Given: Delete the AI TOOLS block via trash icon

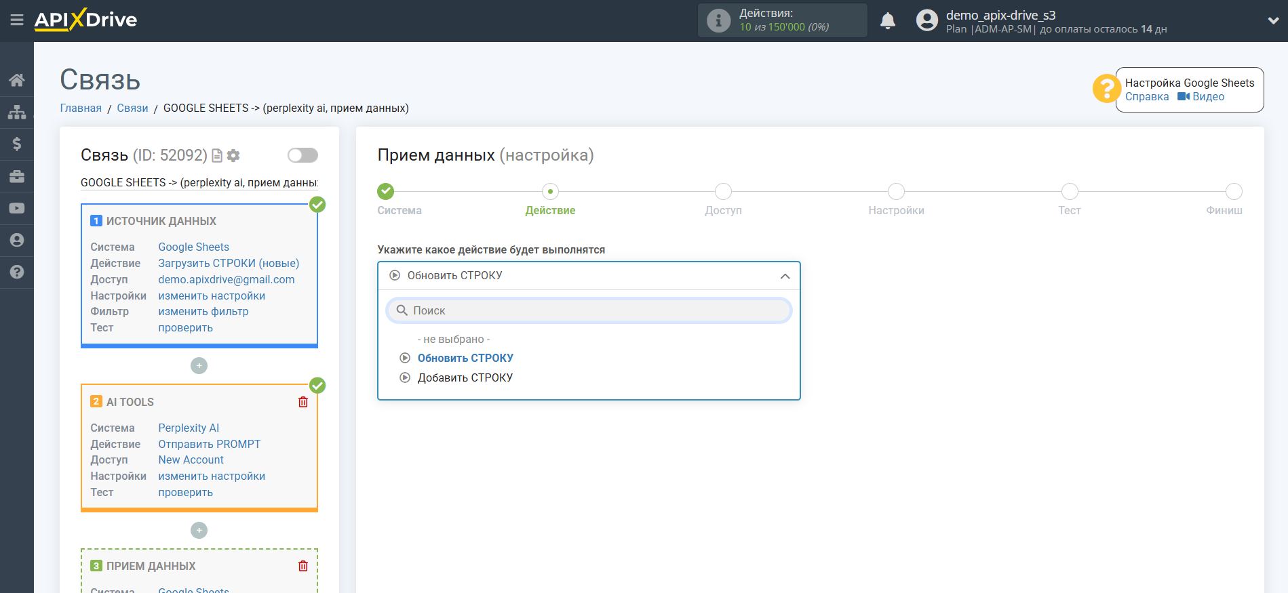Looking at the screenshot, I should click(x=303, y=402).
